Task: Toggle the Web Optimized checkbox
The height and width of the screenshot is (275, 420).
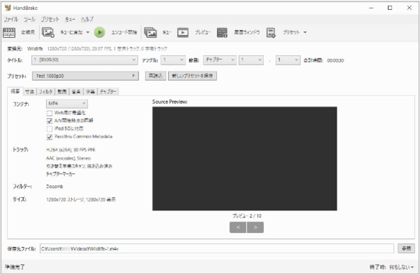Action: tap(49, 113)
